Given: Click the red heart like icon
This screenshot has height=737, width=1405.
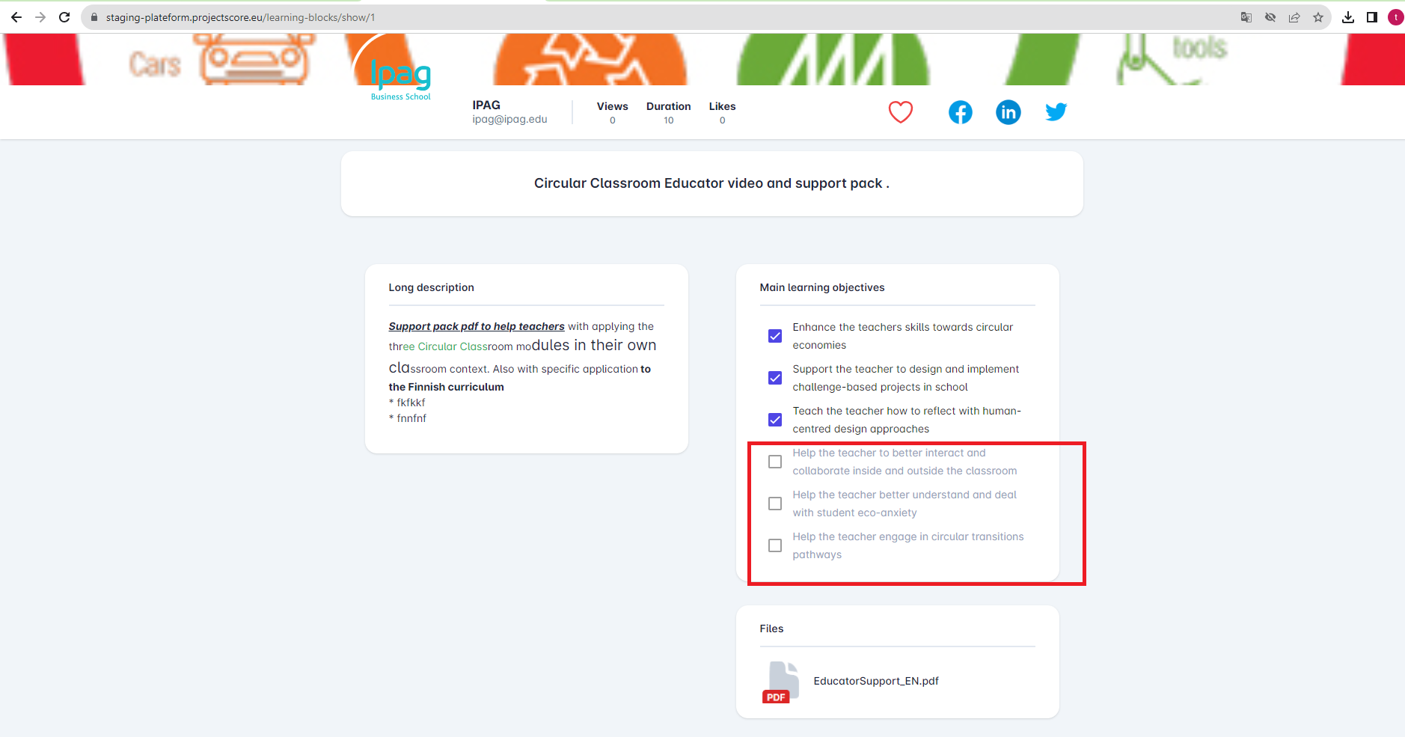Looking at the screenshot, I should point(900,112).
